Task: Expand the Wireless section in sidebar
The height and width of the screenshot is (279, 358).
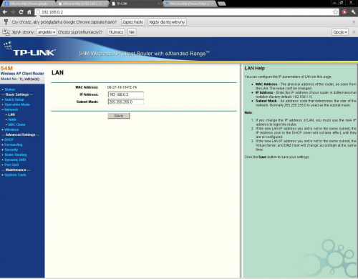Action: pyautogui.click(x=11, y=129)
